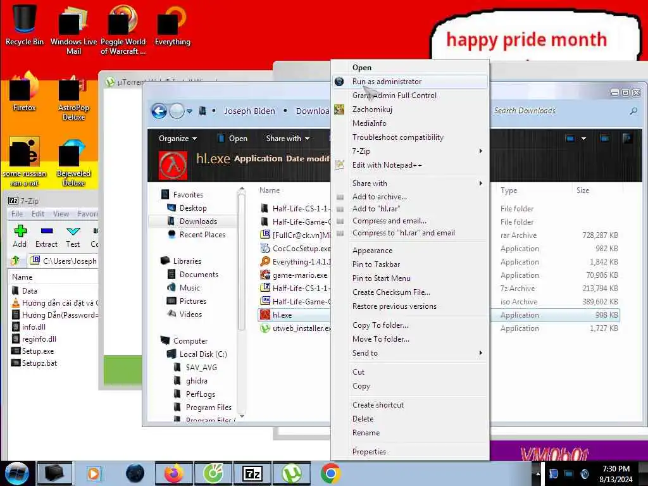Open the Share with toolbar dropdown
The width and height of the screenshot is (648, 486).
pyautogui.click(x=288, y=139)
